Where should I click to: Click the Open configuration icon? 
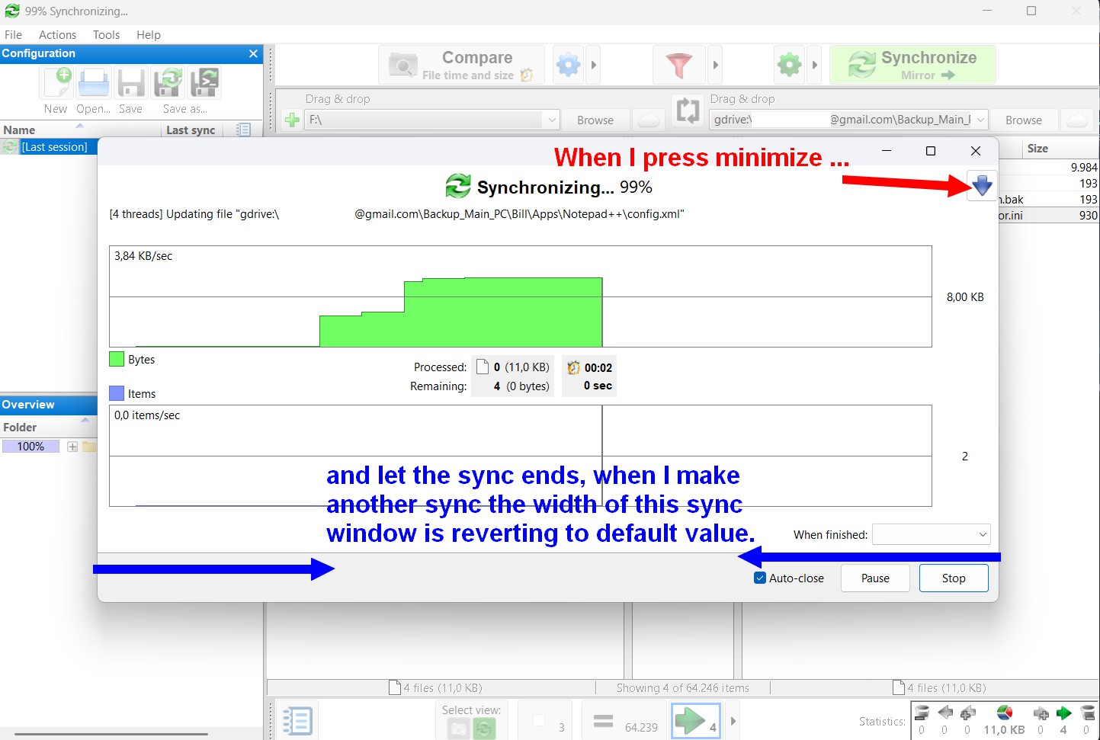94,83
